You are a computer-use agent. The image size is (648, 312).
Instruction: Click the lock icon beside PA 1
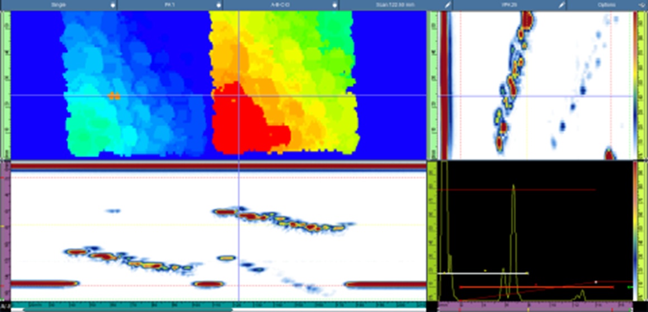point(218,4)
